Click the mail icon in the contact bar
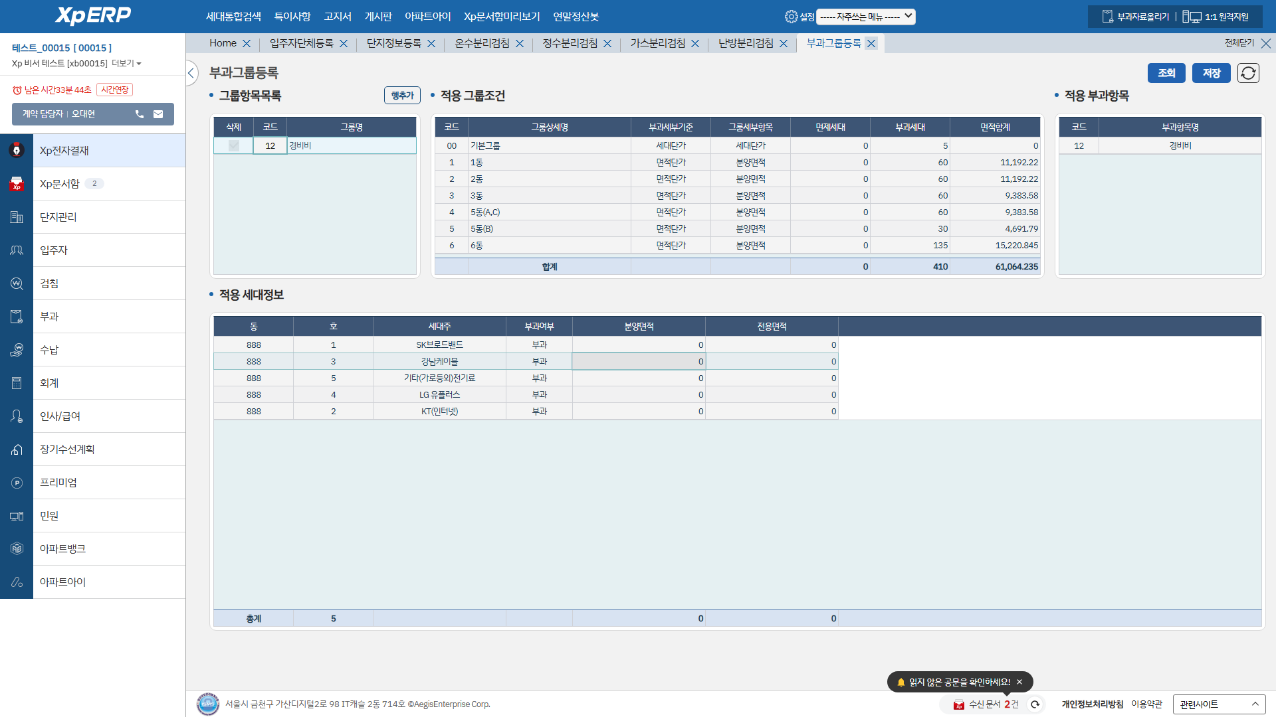The width and height of the screenshot is (1276, 717). pos(158,114)
